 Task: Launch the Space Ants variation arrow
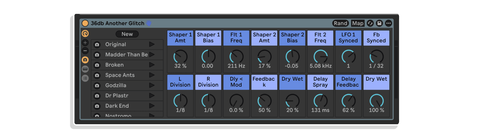pos(152,75)
